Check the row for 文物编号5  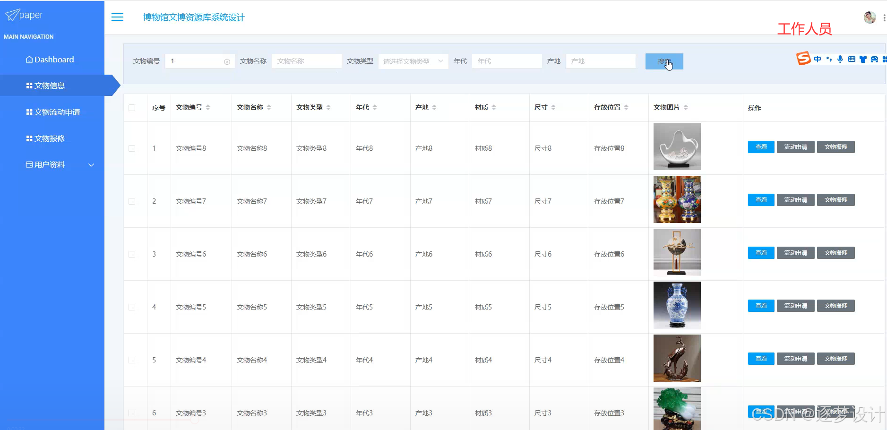(x=132, y=307)
